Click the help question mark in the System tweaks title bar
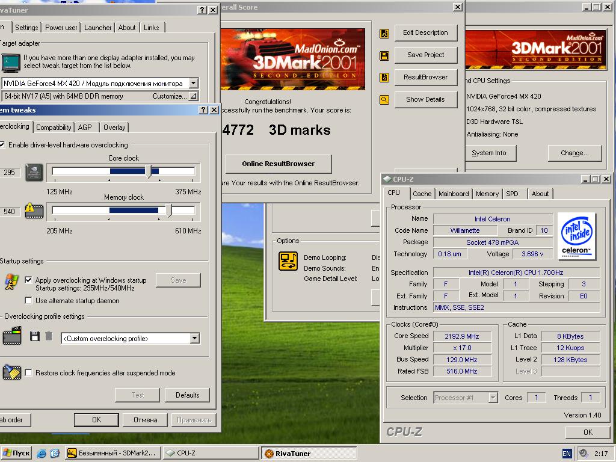The image size is (616, 462). click(x=203, y=110)
